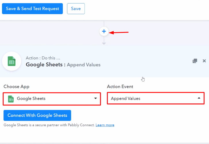The image size is (209, 144).
Task: Duplicate the Google Sheets action step
Action: tap(195, 61)
